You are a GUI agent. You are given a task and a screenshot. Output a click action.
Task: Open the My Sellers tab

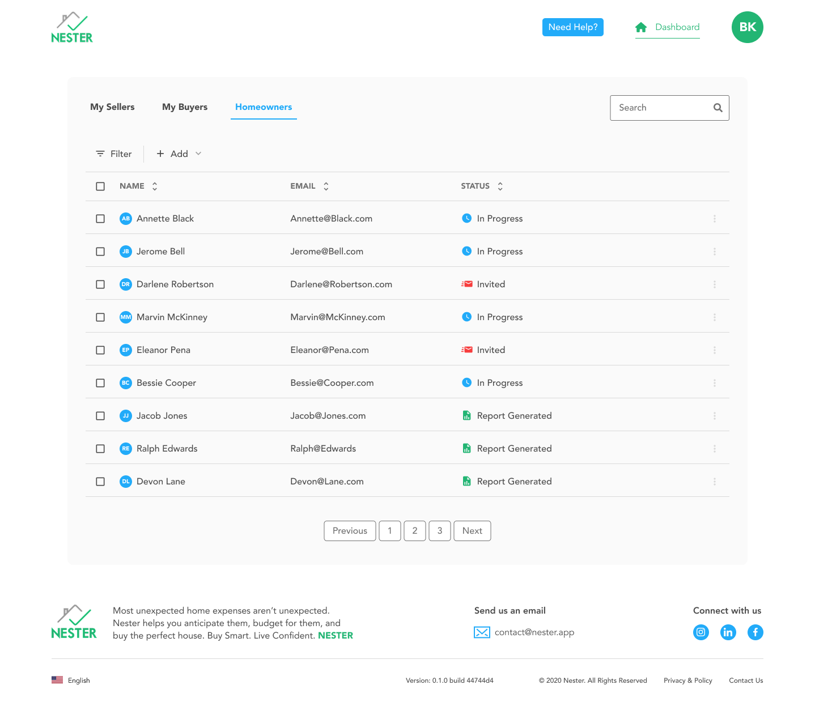pyautogui.click(x=112, y=107)
